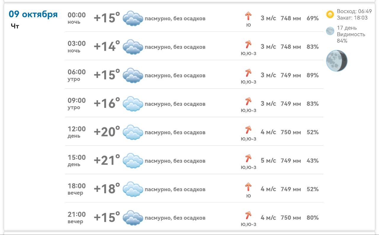Click the 750 мм pressure at 12:00
Viewport: 379px width, 235px height.
(x=290, y=132)
